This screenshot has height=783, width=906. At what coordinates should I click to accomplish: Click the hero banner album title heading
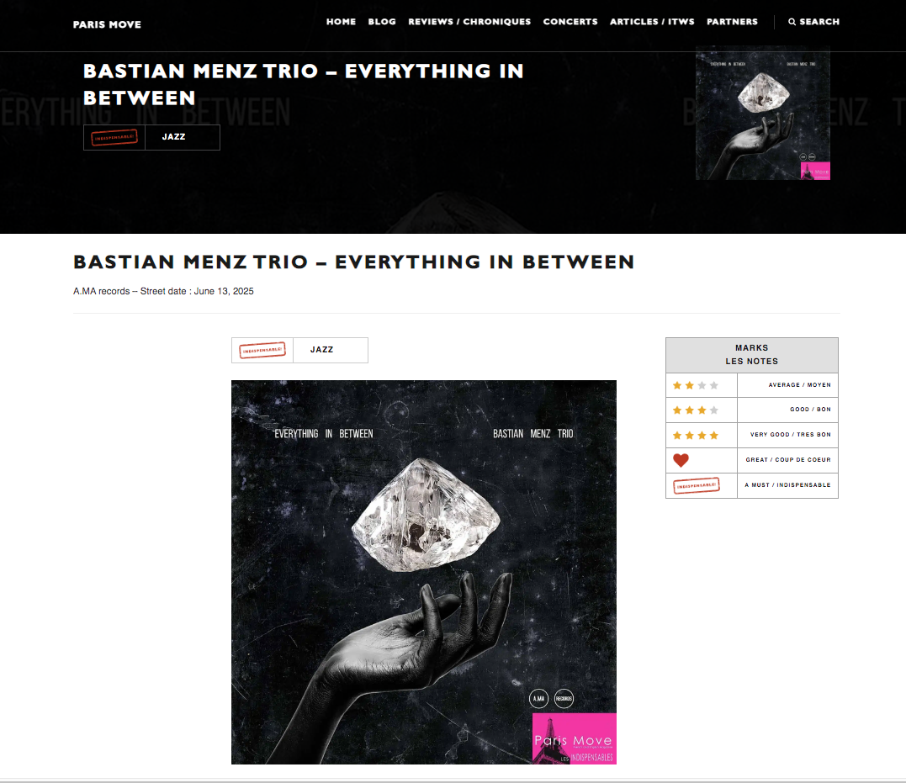coord(304,84)
